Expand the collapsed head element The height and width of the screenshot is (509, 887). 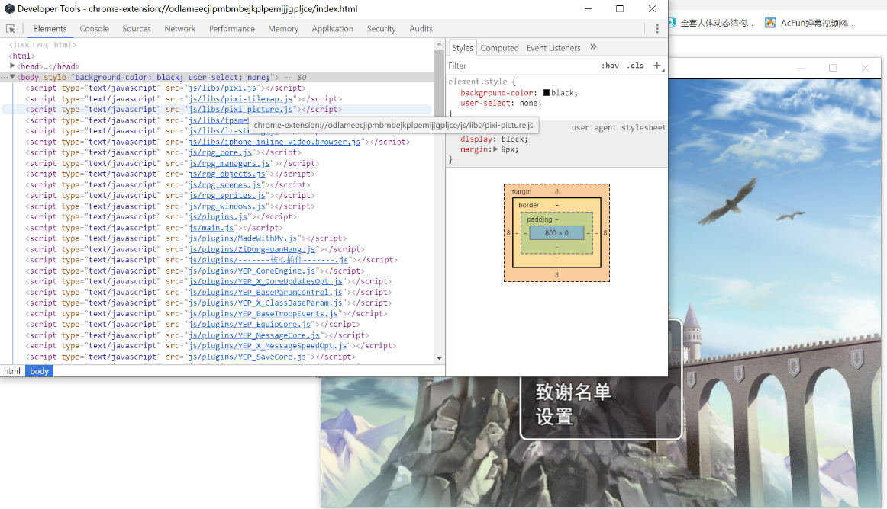[x=12, y=66]
